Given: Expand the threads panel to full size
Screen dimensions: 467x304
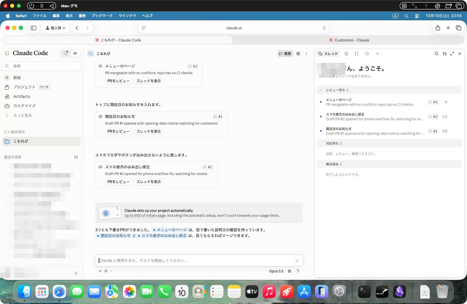Looking at the screenshot, I should tap(452, 53).
